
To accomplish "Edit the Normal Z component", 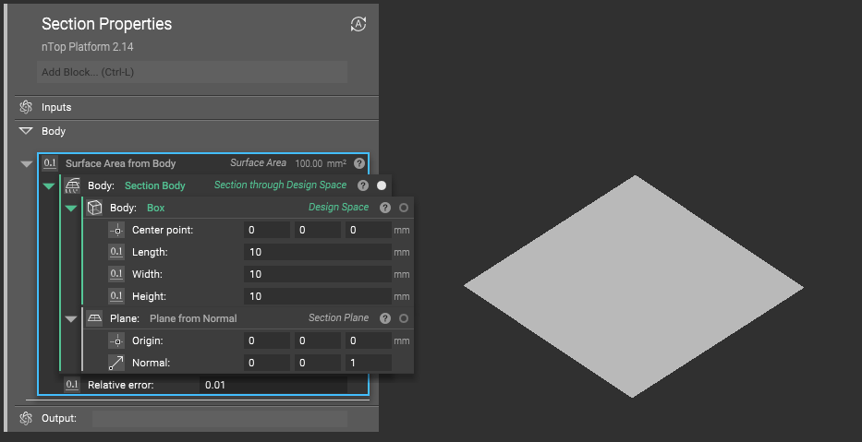I will tap(369, 363).
